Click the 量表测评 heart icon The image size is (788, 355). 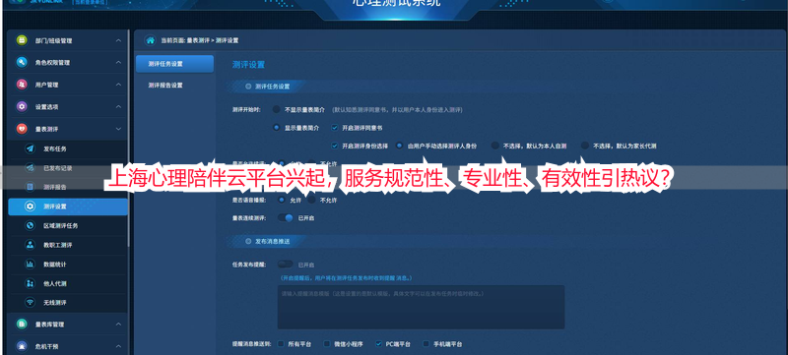pyautogui.click(x=22, y=129)
